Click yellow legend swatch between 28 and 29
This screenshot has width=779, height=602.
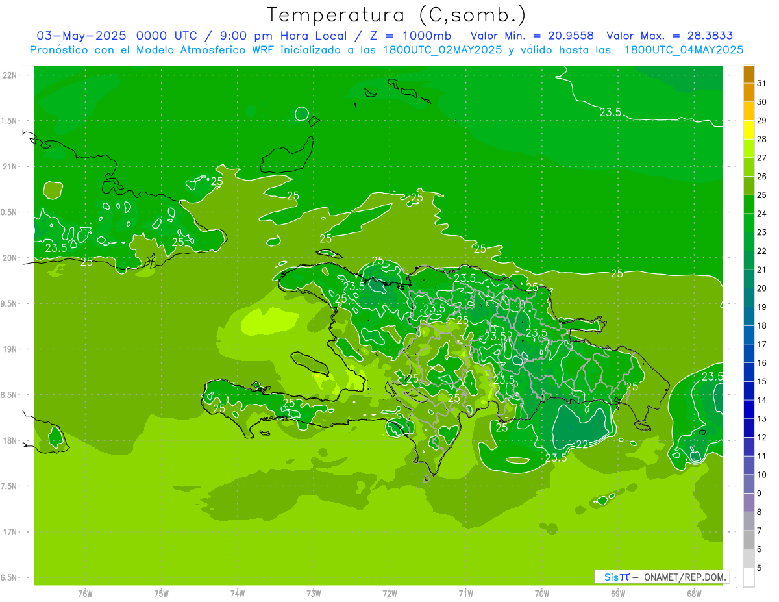pyautogui.click(x=748, y=130)
